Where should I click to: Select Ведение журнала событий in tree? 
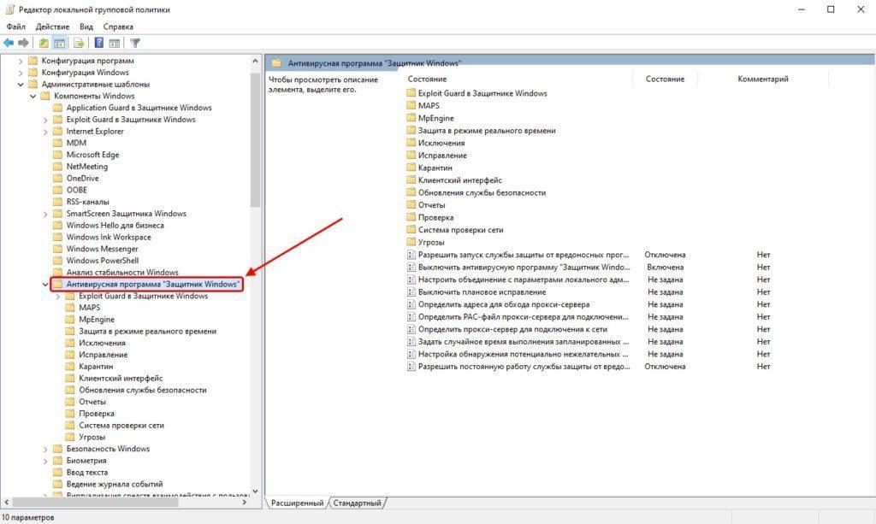[115, 484]
